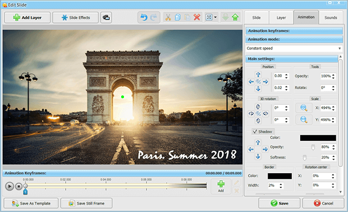Move position down with arrow

click(258, 89)
